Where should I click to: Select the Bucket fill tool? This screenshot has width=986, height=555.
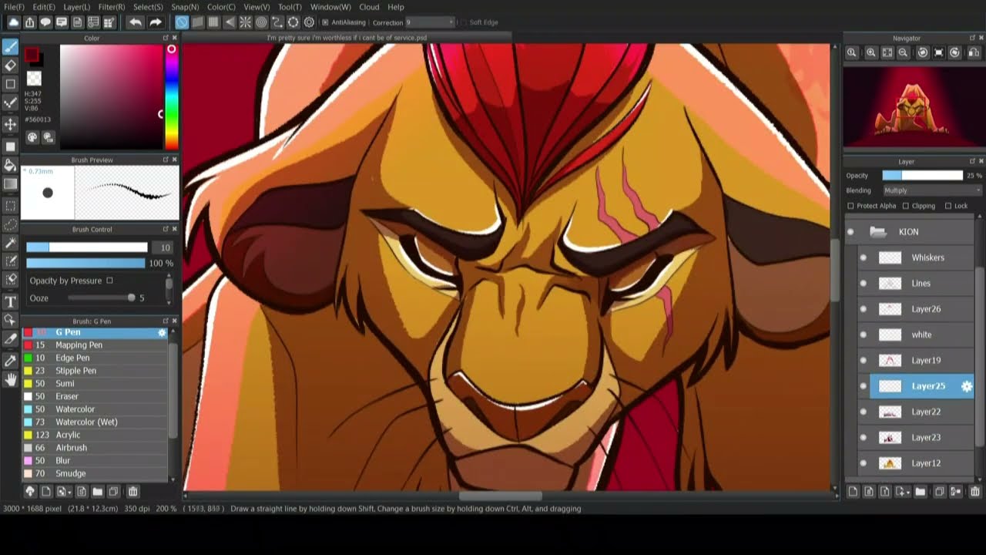(10, 164)
